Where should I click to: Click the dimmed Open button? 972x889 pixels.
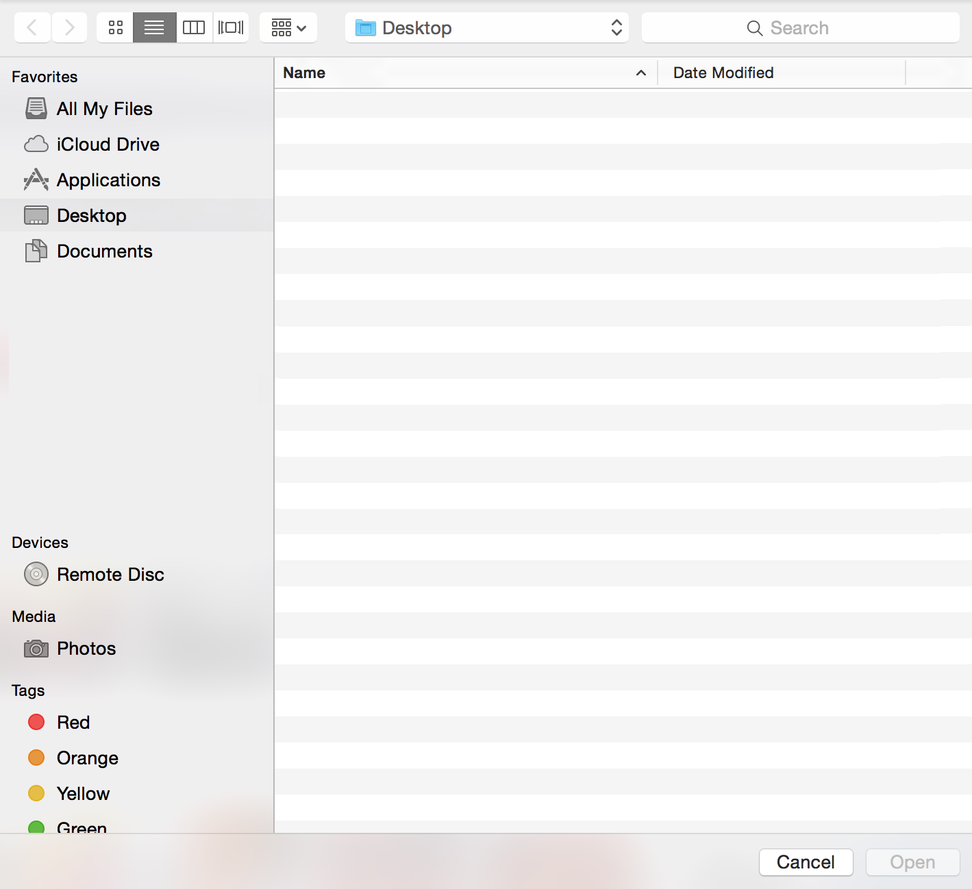click(x=912, y=862)
